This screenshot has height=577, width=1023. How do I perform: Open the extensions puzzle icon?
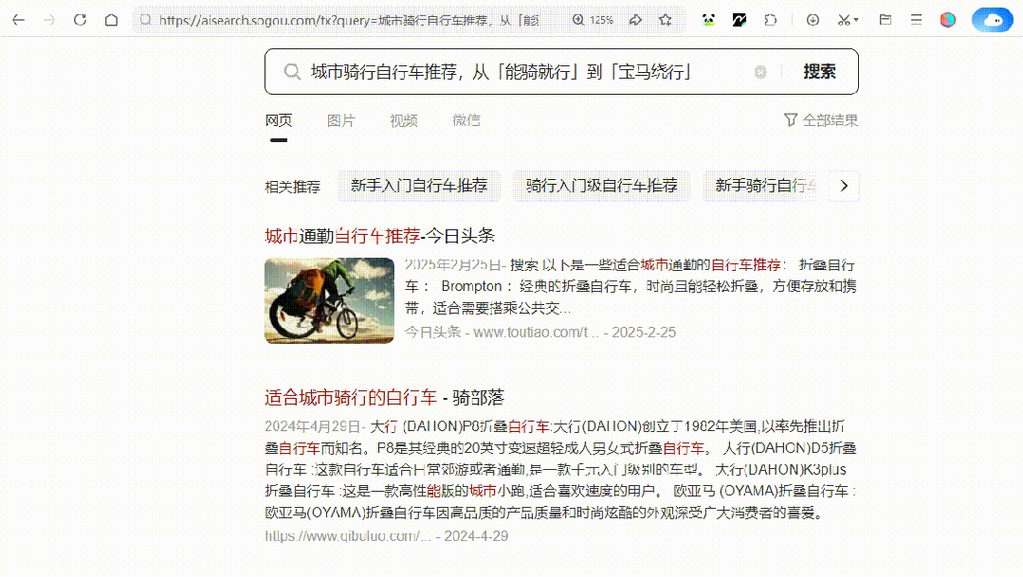pyautogui.click(x=771, y=20)
